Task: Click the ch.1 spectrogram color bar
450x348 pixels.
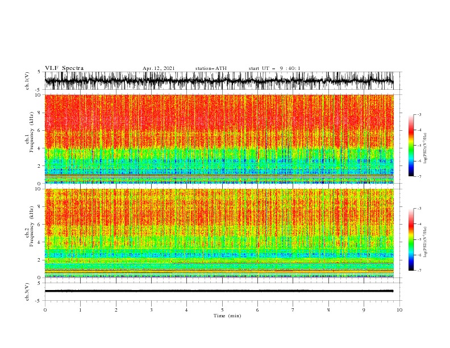Action: point(411,146)
